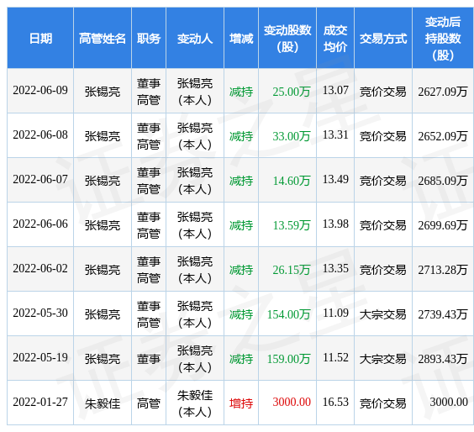Screen dimensions: 474x432
Task: Click the average price 11.09
Action: tap(335, 313)
